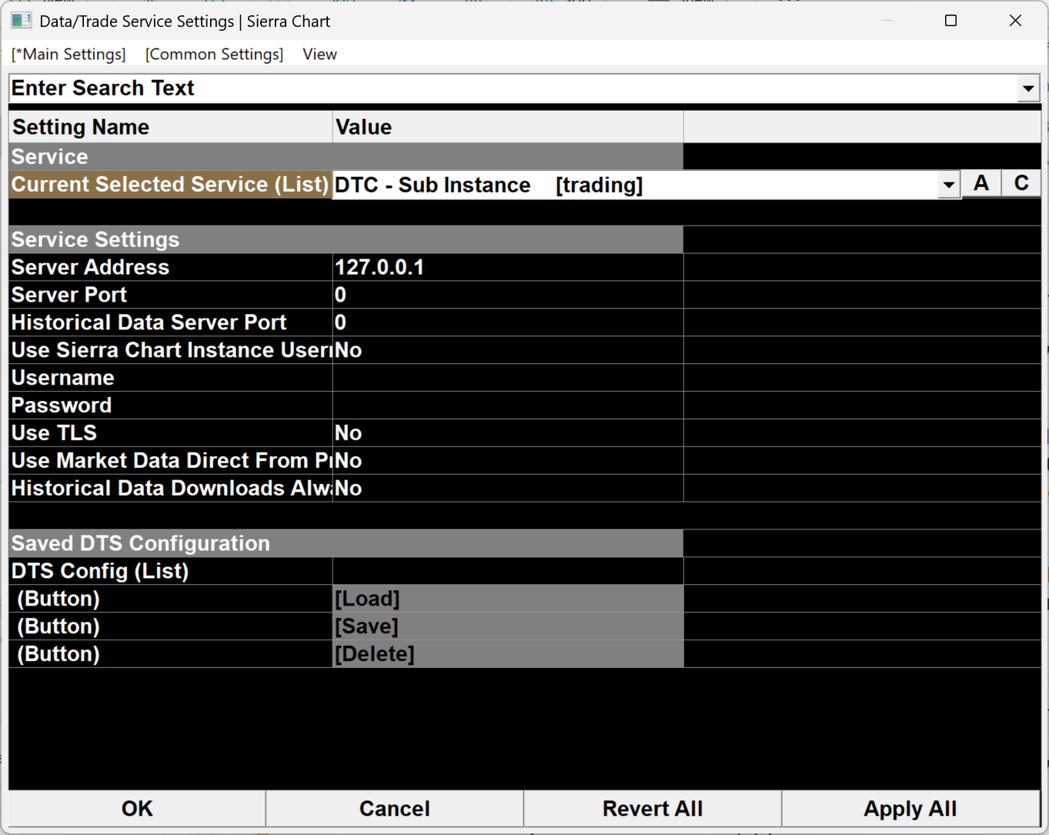Viewport: 1049px width, 835px height.
Task: Click the Historical Data Server Port value
Action: (508, 322)
